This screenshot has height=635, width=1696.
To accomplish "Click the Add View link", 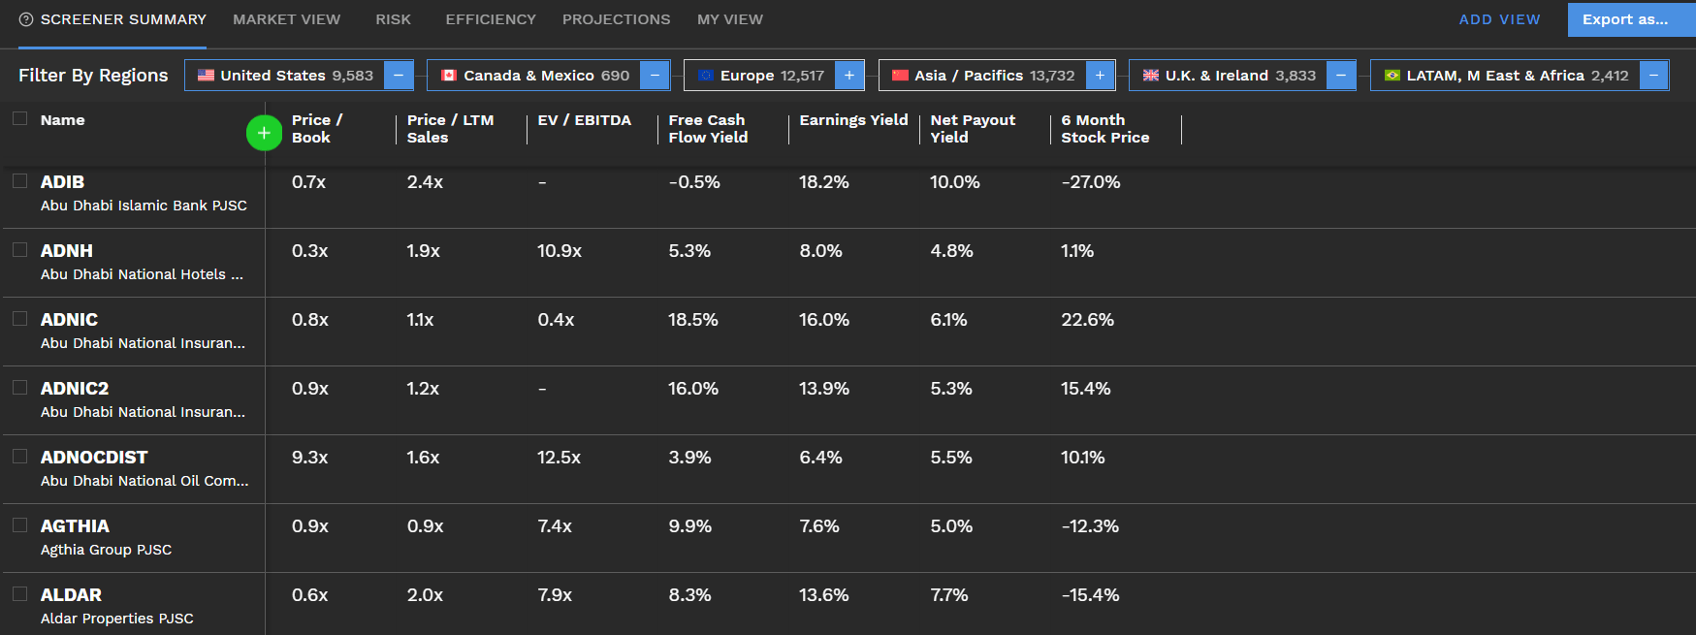I will point(1499,19).
